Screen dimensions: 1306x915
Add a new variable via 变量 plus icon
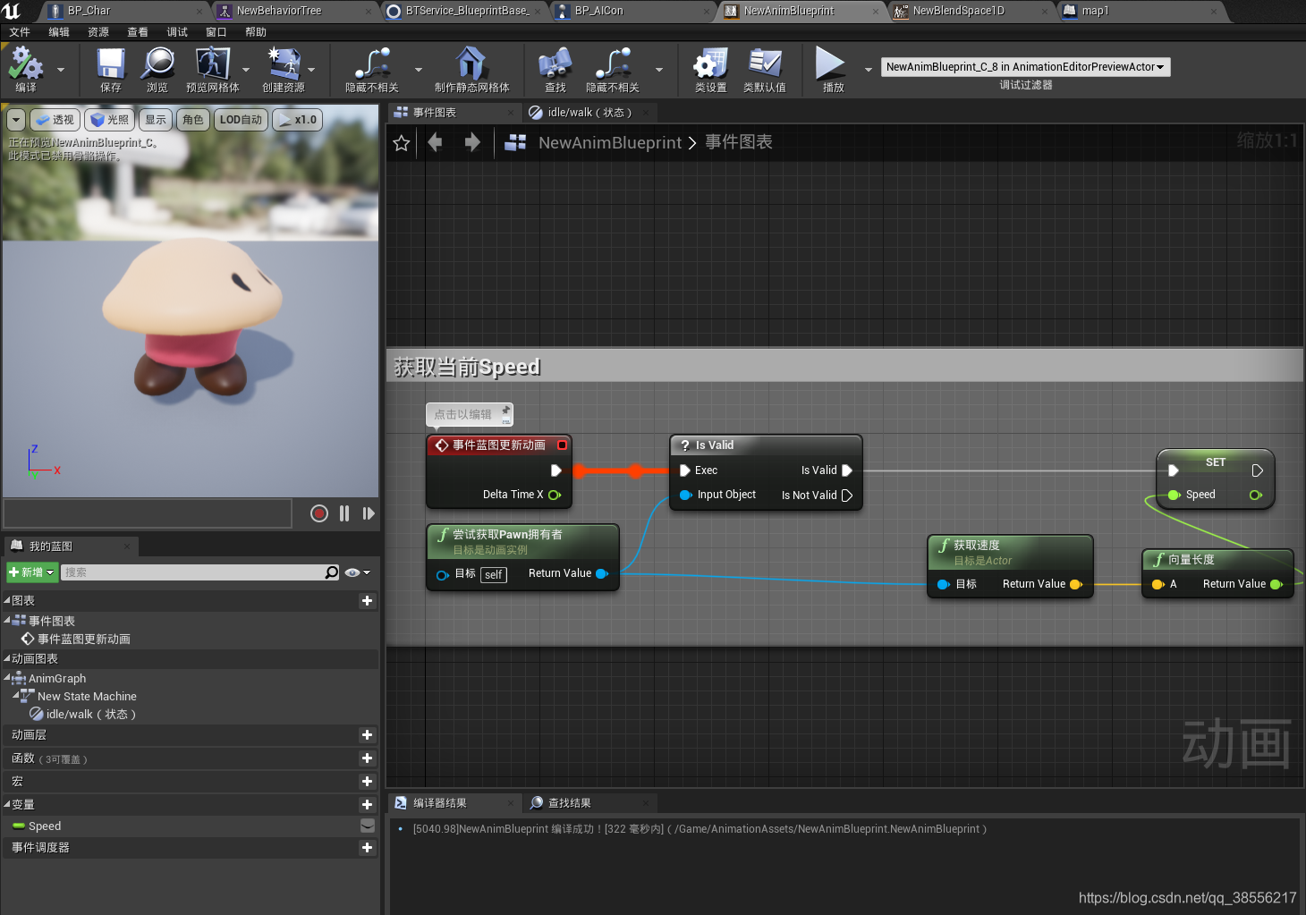coord(367,805)
